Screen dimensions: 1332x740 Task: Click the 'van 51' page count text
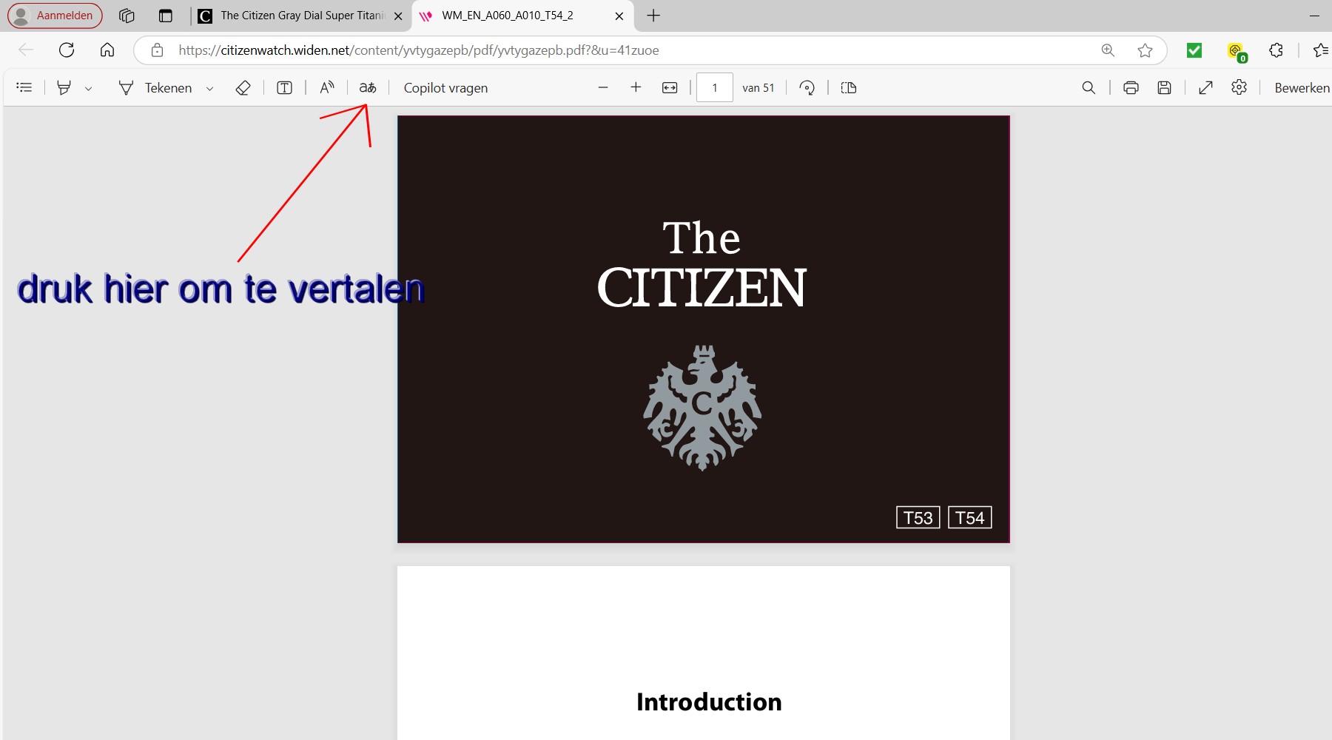(758, 88)
